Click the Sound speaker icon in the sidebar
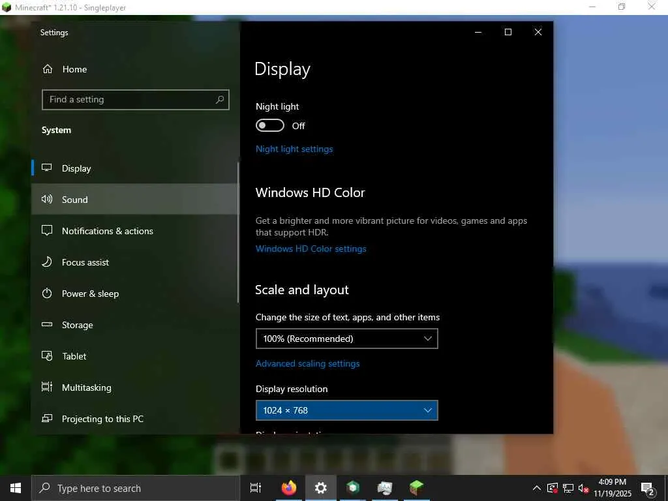This screenshot has width=668, height=501. (47, 199)
